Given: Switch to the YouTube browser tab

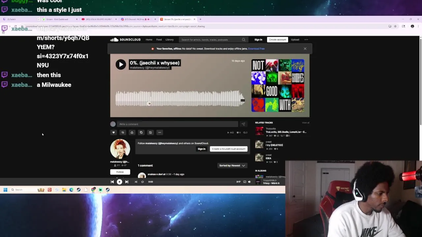Looking at the screenshot, I should 99,19.
